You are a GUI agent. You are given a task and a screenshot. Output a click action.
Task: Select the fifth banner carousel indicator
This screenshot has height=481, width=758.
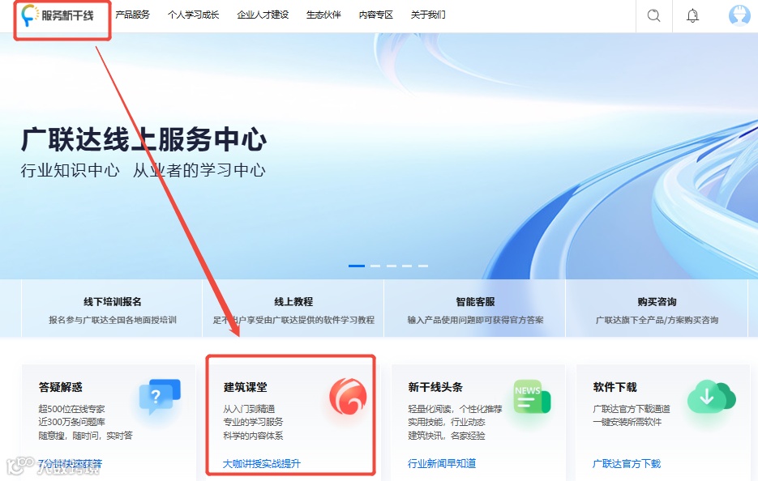point(423,266)
